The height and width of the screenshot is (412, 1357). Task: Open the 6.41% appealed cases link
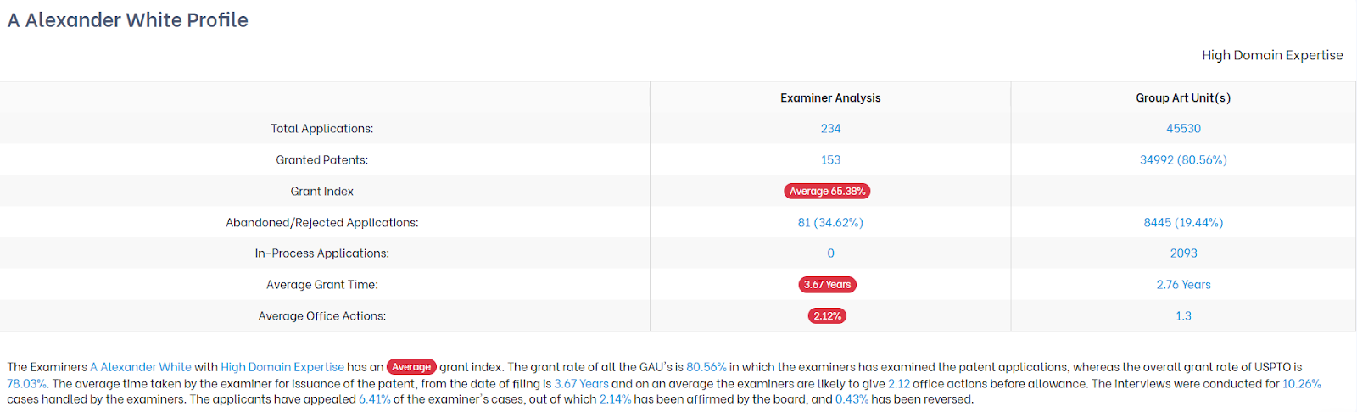pyautogui.click(x=374, y=399)
